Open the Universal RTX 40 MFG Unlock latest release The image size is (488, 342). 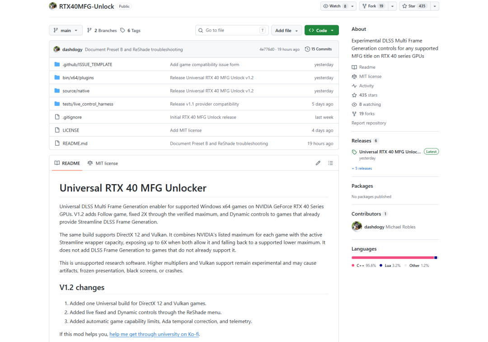(x=390, y=152)
